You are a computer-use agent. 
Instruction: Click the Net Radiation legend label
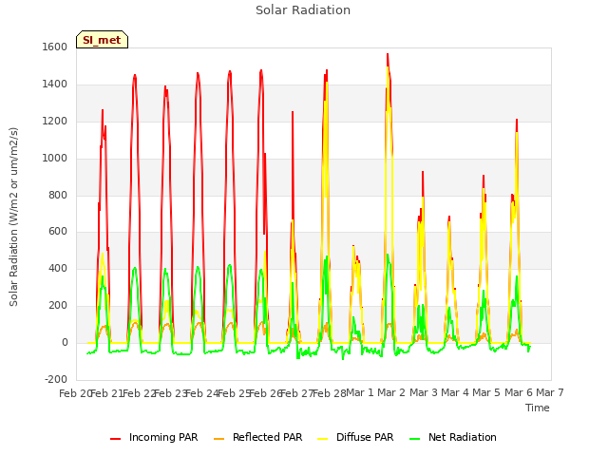tap(463, 437)
